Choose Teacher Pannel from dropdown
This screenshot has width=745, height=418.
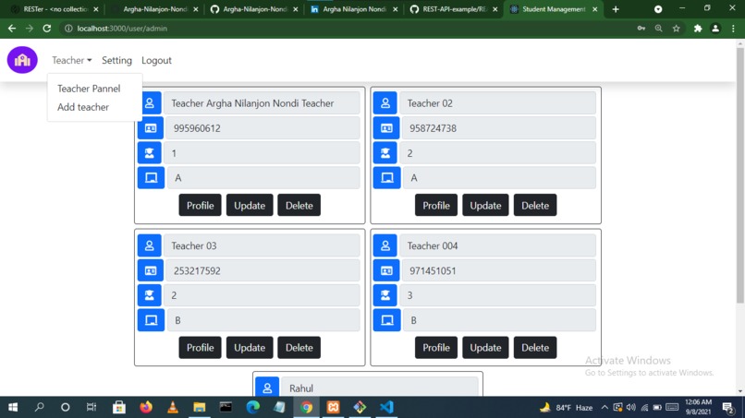[89, 89]
